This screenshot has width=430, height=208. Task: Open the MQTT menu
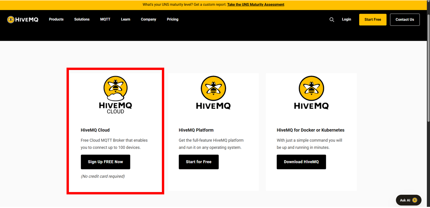[105, 19]
